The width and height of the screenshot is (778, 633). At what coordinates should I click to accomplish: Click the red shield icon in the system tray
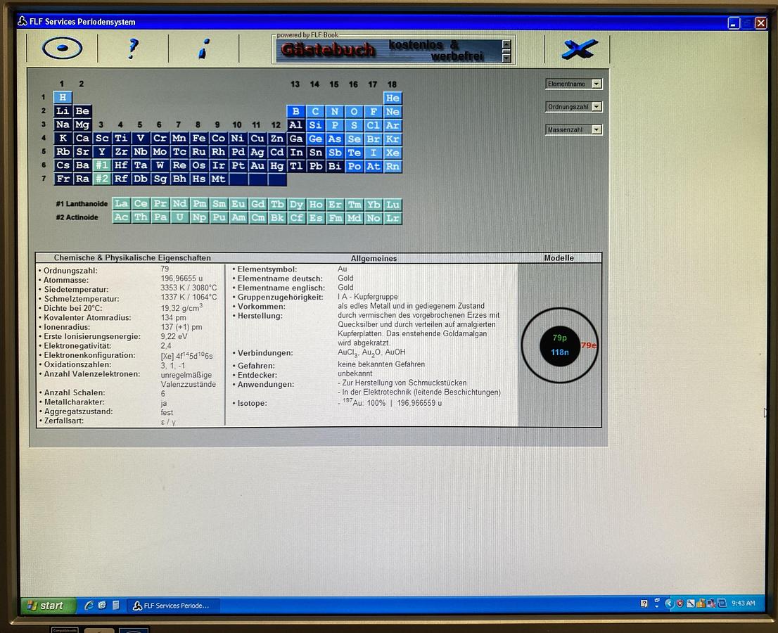680,603
